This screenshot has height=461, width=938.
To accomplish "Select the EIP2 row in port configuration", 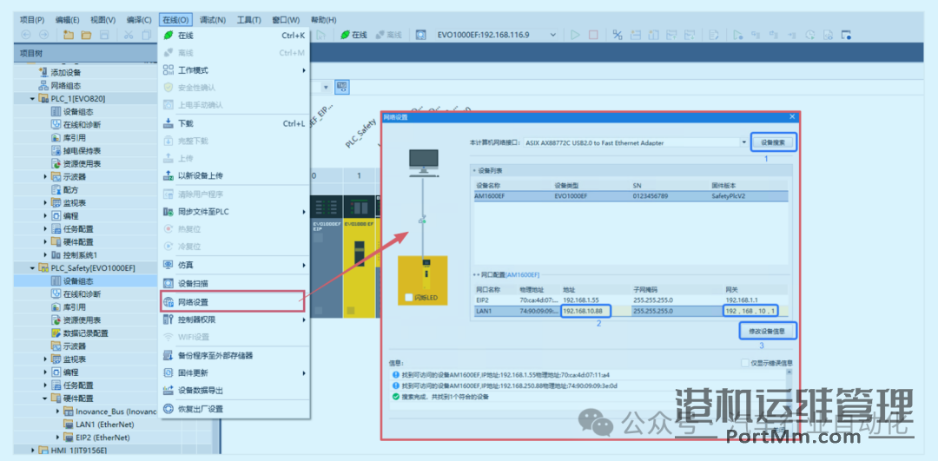I will 631,300.
